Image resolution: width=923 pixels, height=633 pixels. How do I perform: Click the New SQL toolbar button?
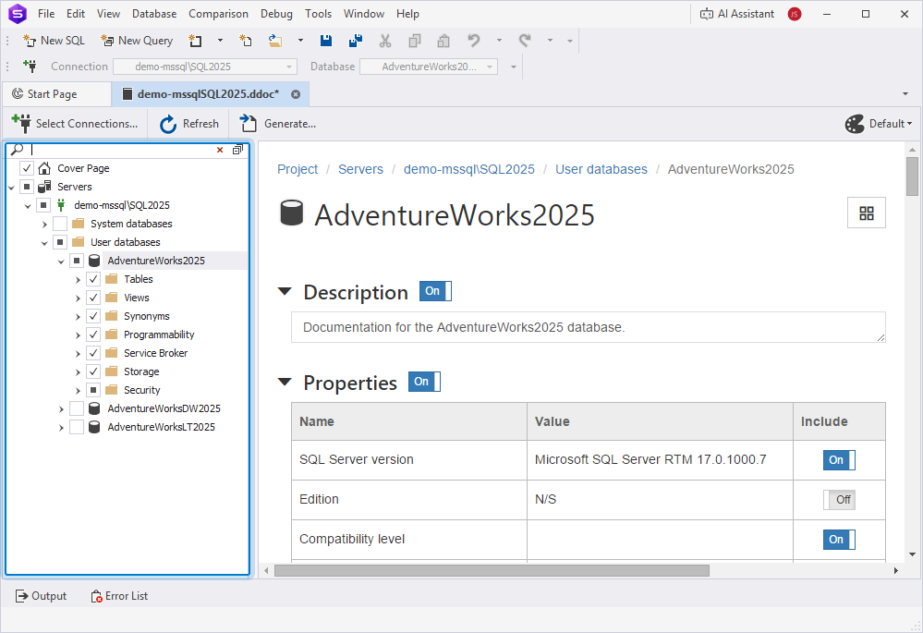(x=54, y=41)
